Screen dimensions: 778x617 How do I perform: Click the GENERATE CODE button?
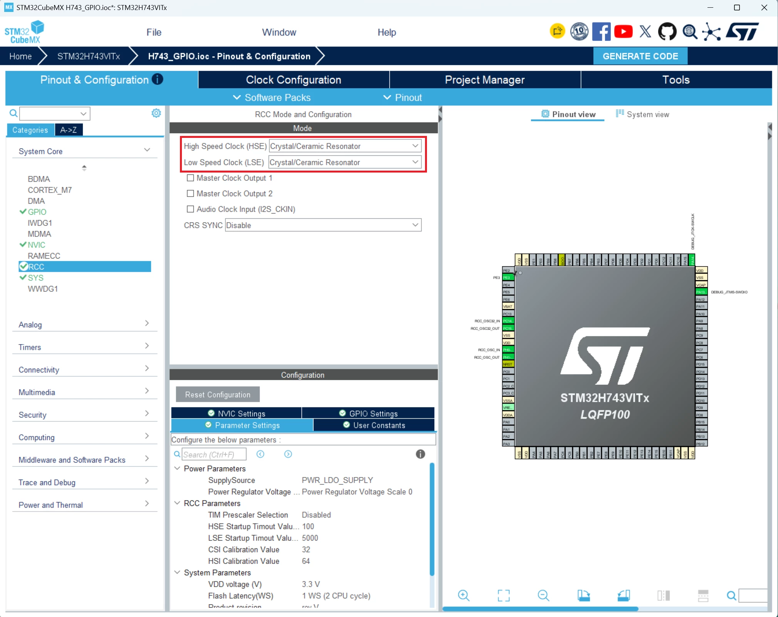point(640,56)
